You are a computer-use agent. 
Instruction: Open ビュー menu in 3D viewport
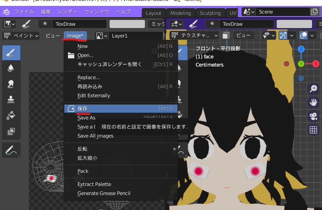(243, 36)
